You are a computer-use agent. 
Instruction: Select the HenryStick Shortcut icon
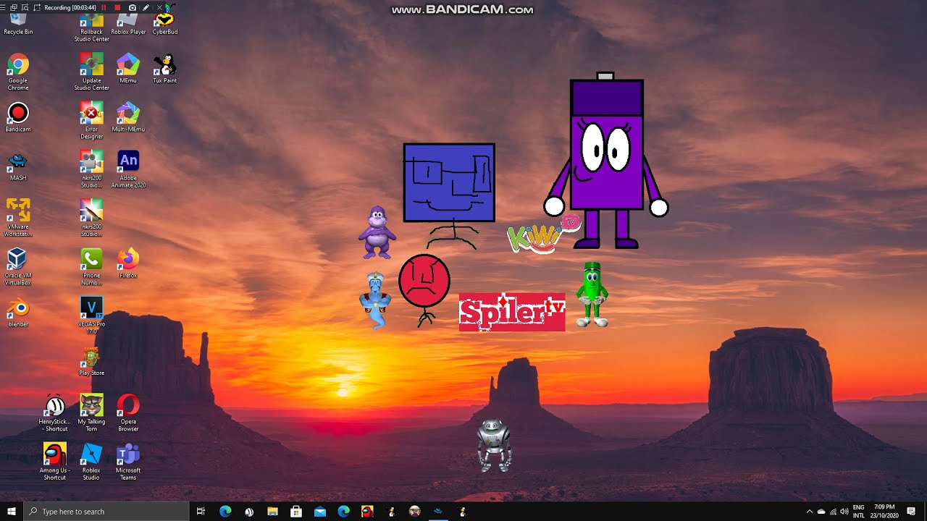[54, 412]
